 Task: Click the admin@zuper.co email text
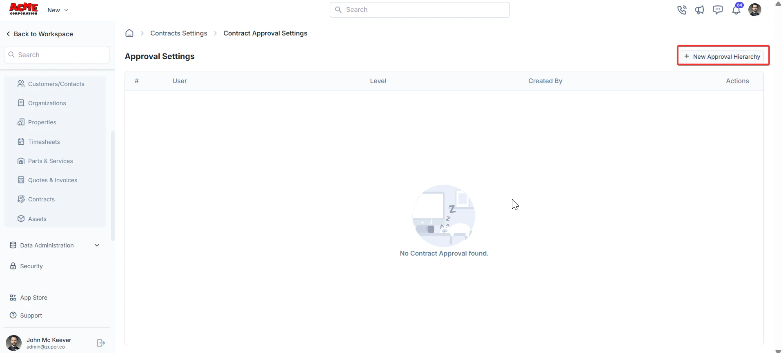pos(46,347)
